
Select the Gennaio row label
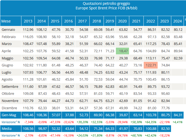click(x=8, y=29)
